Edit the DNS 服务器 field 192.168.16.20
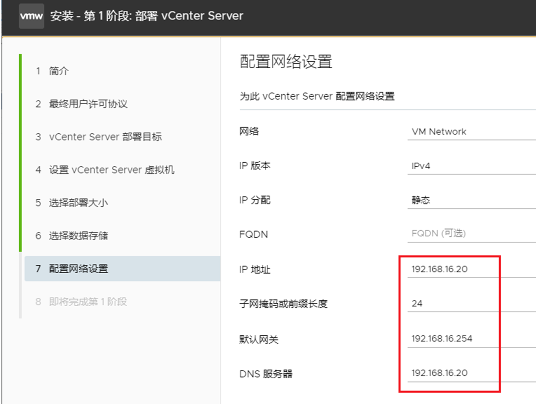This screenshot has width=536, height=404. [472, 373]
